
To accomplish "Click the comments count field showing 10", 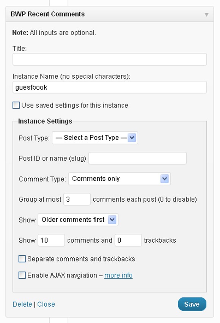I will (x=51, y=240).
